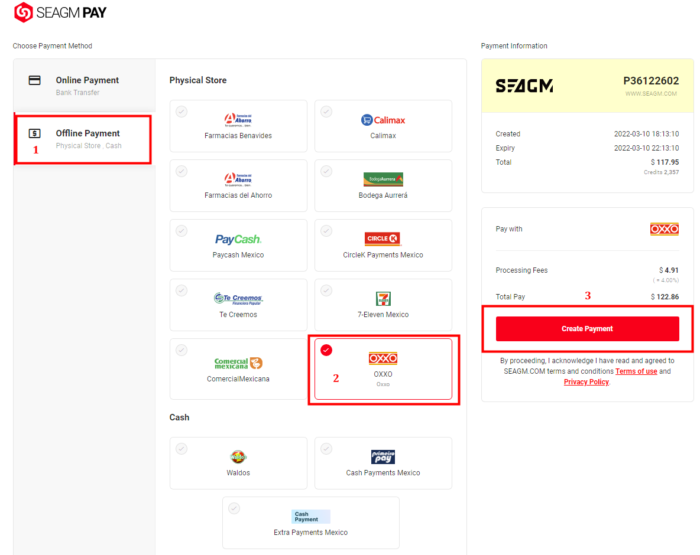700x555 pixels.
Task: Click the Choose Payment Method heading
Action: pos(52,46)
